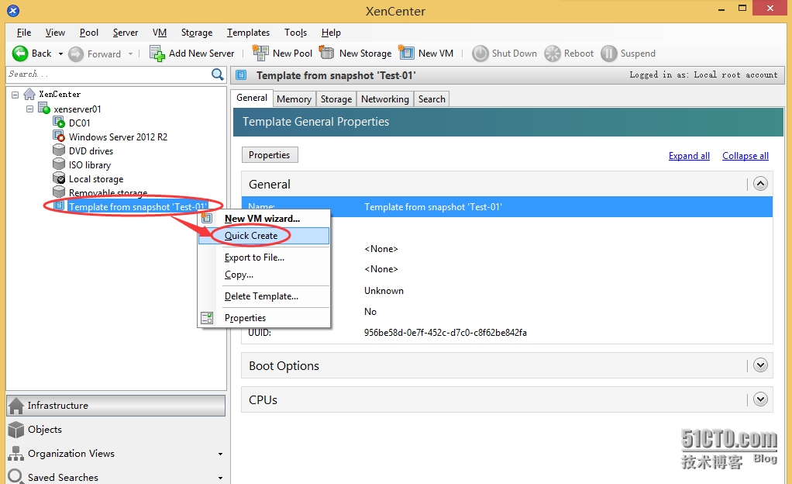Open the Organization Views dropdown arrow

click(220, 455)
